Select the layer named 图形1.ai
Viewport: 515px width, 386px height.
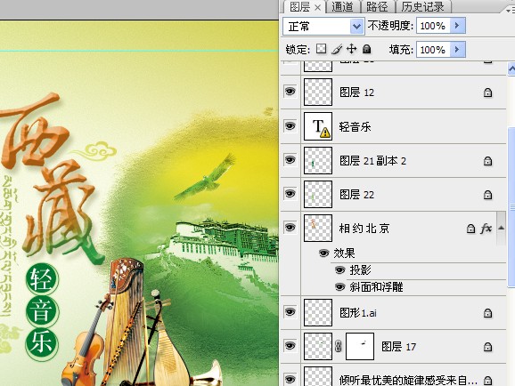tap(358, 313)
